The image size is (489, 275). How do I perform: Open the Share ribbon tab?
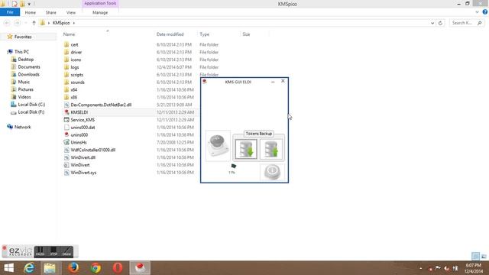[x=51, y=12]
